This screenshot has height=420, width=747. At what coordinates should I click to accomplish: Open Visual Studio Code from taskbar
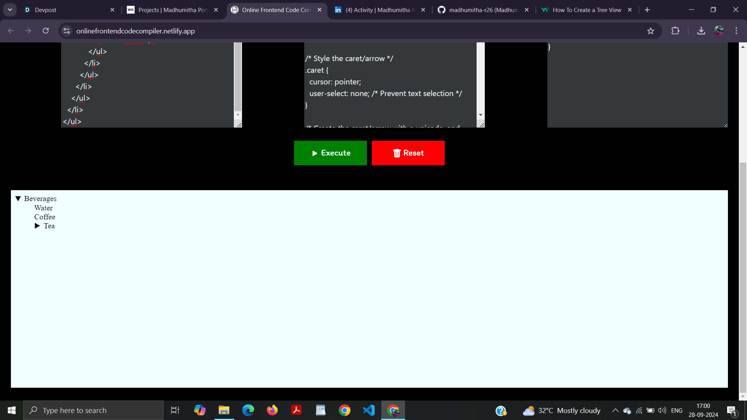tap(368, 410)
